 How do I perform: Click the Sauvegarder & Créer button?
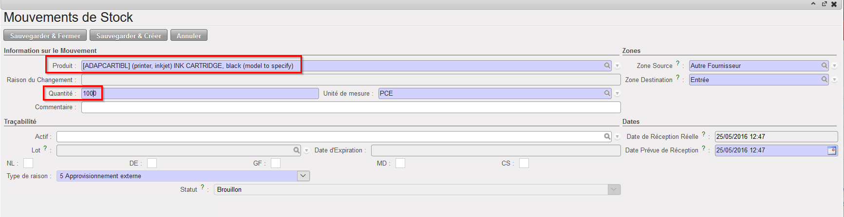pyautogui.click(x=129, y=35)
